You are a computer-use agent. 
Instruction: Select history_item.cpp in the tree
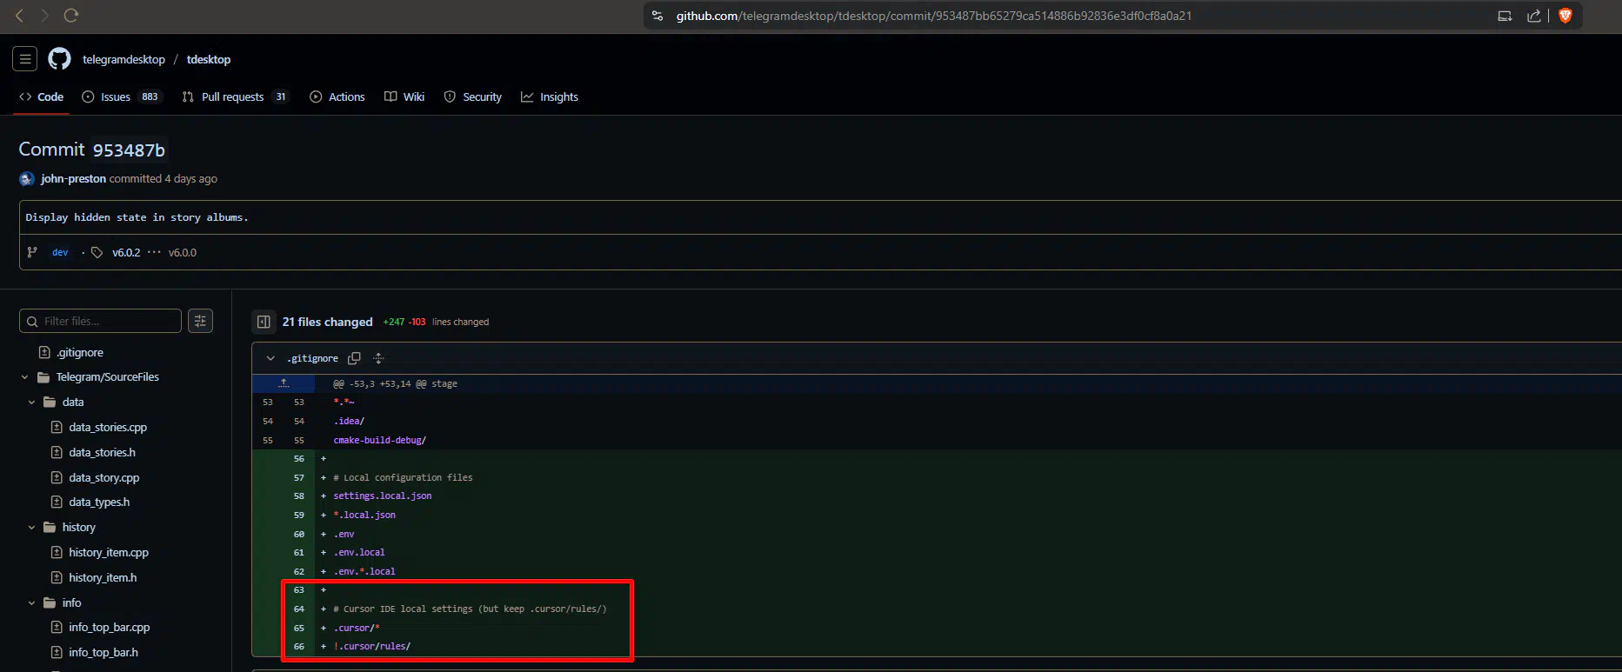click(109, 552)
